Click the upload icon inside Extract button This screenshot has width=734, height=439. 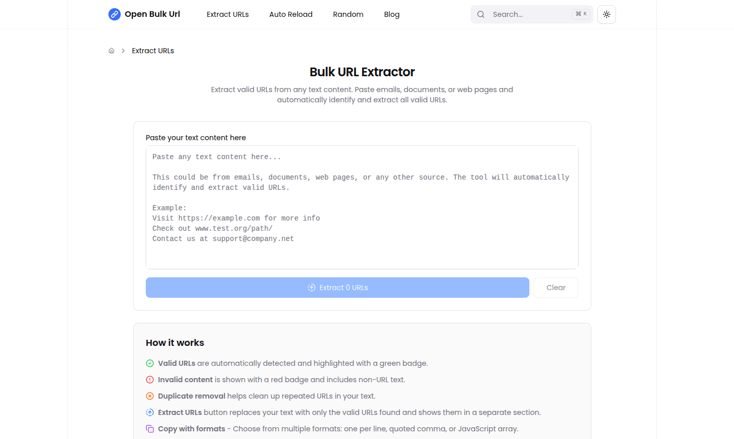tap(312, 288)
